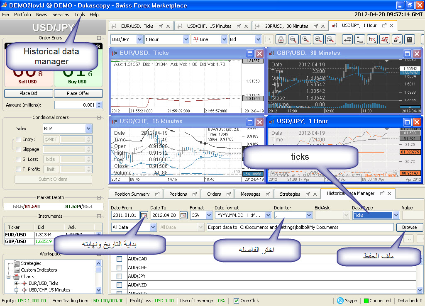The height and width of the screenshot is (306, 425).
Task: Open the Bid side dropdown in toolbar
Action: 258,39
